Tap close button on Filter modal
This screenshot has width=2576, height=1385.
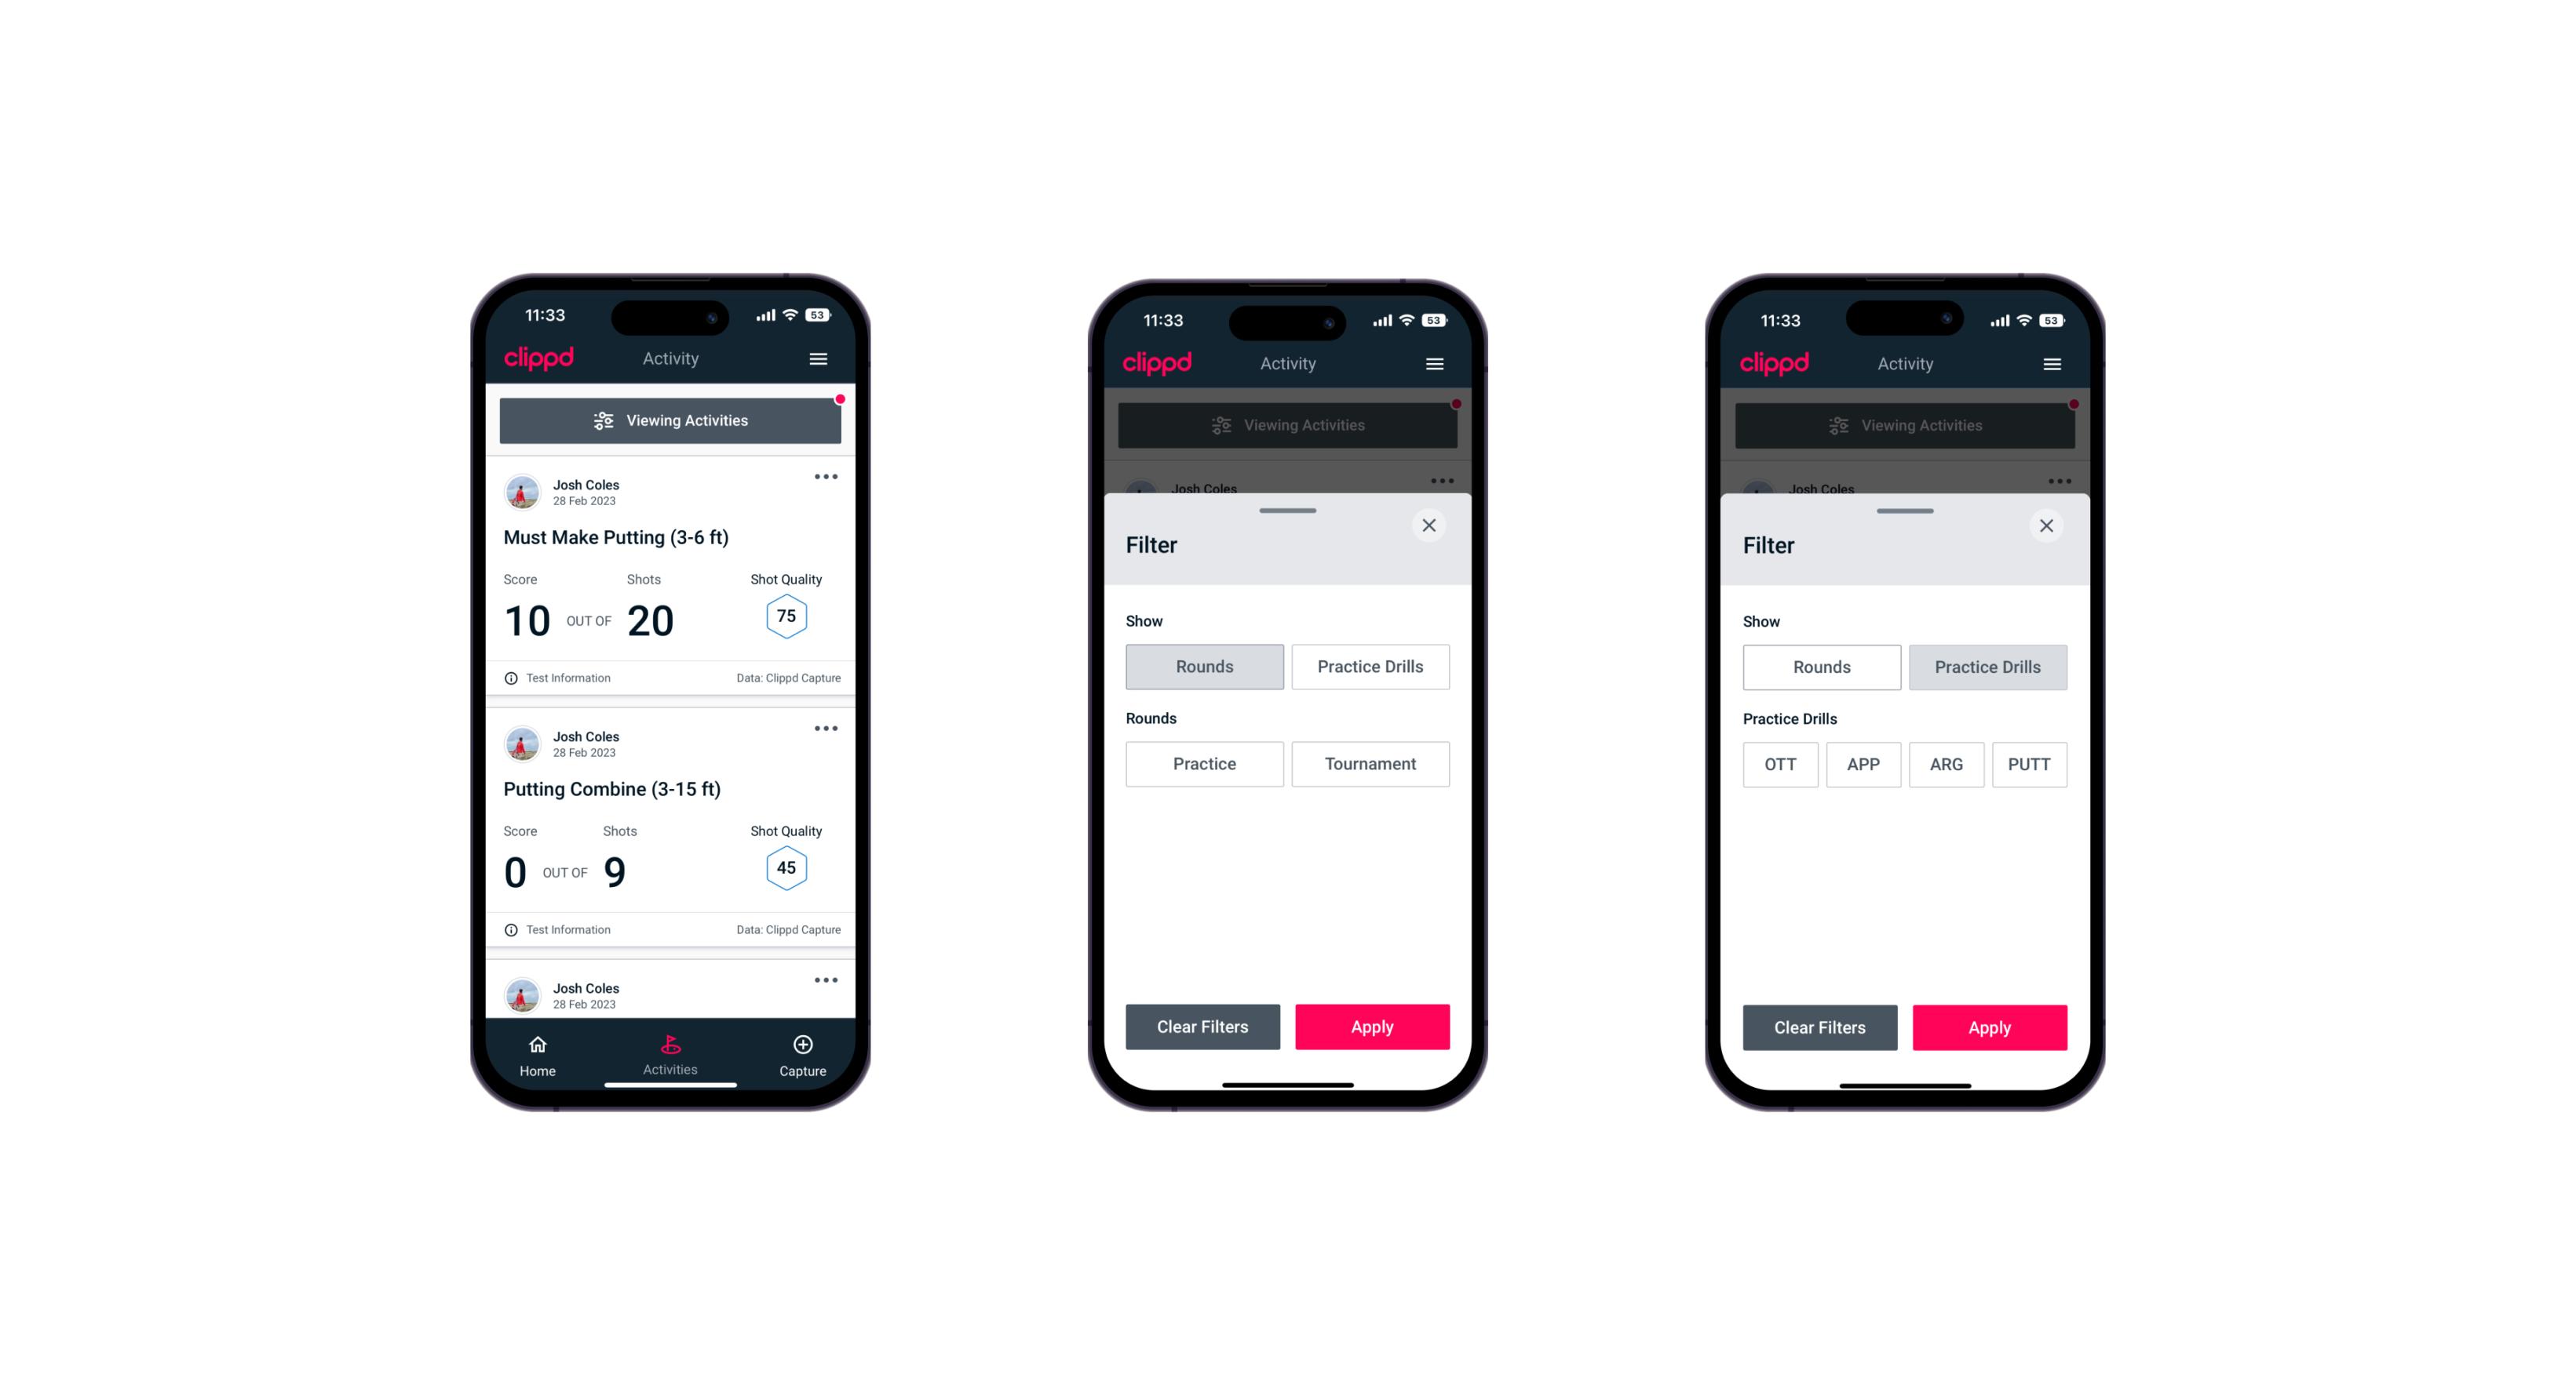(1431, 525)
